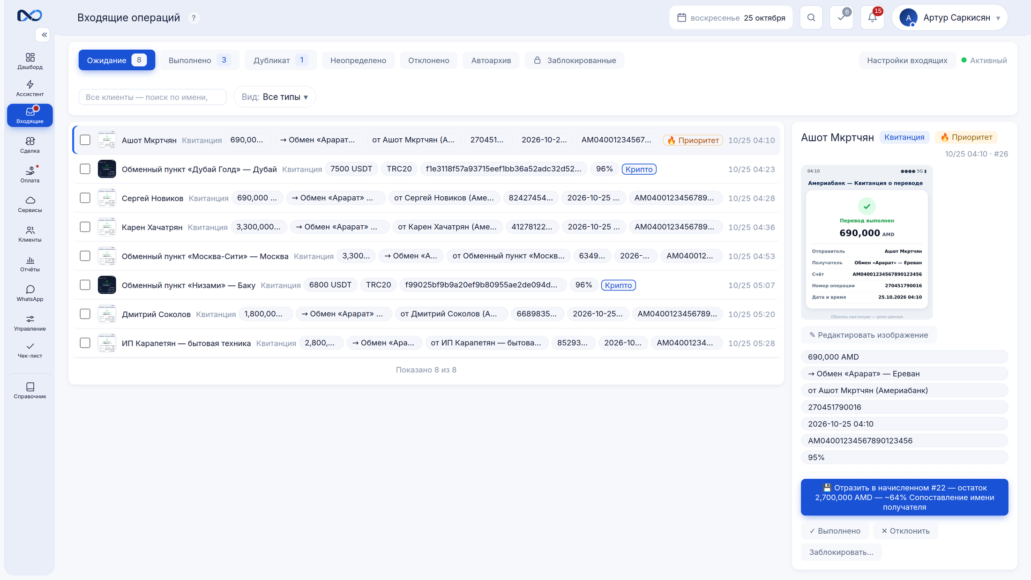1031x580 pixels.
Task: Open the Оплата sidebar icon
Action: click(30, 174)
